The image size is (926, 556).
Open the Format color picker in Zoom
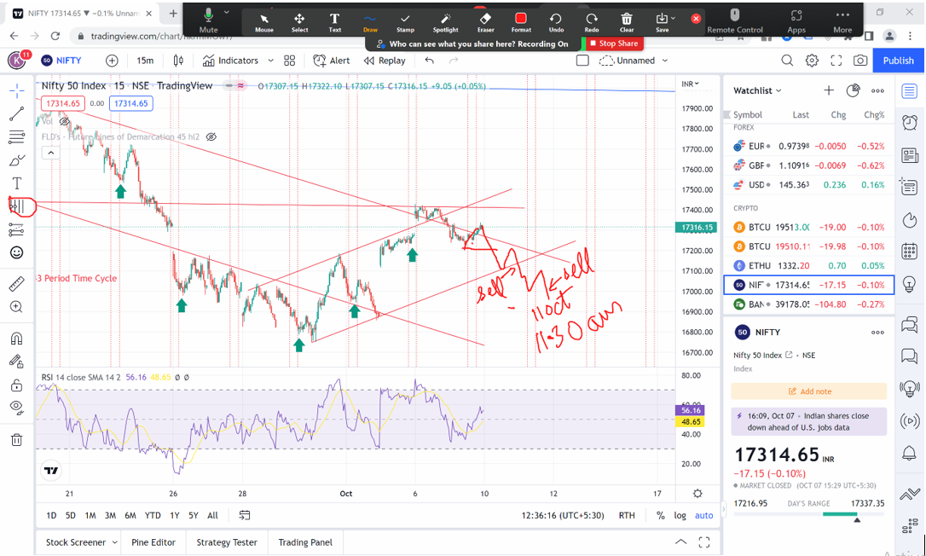[521, 22]
